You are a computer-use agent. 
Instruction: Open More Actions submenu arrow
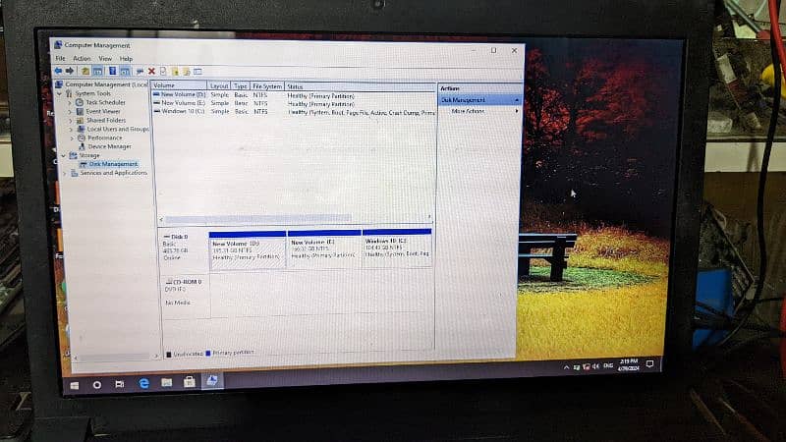pyautogui.click(x=517, y=111)
